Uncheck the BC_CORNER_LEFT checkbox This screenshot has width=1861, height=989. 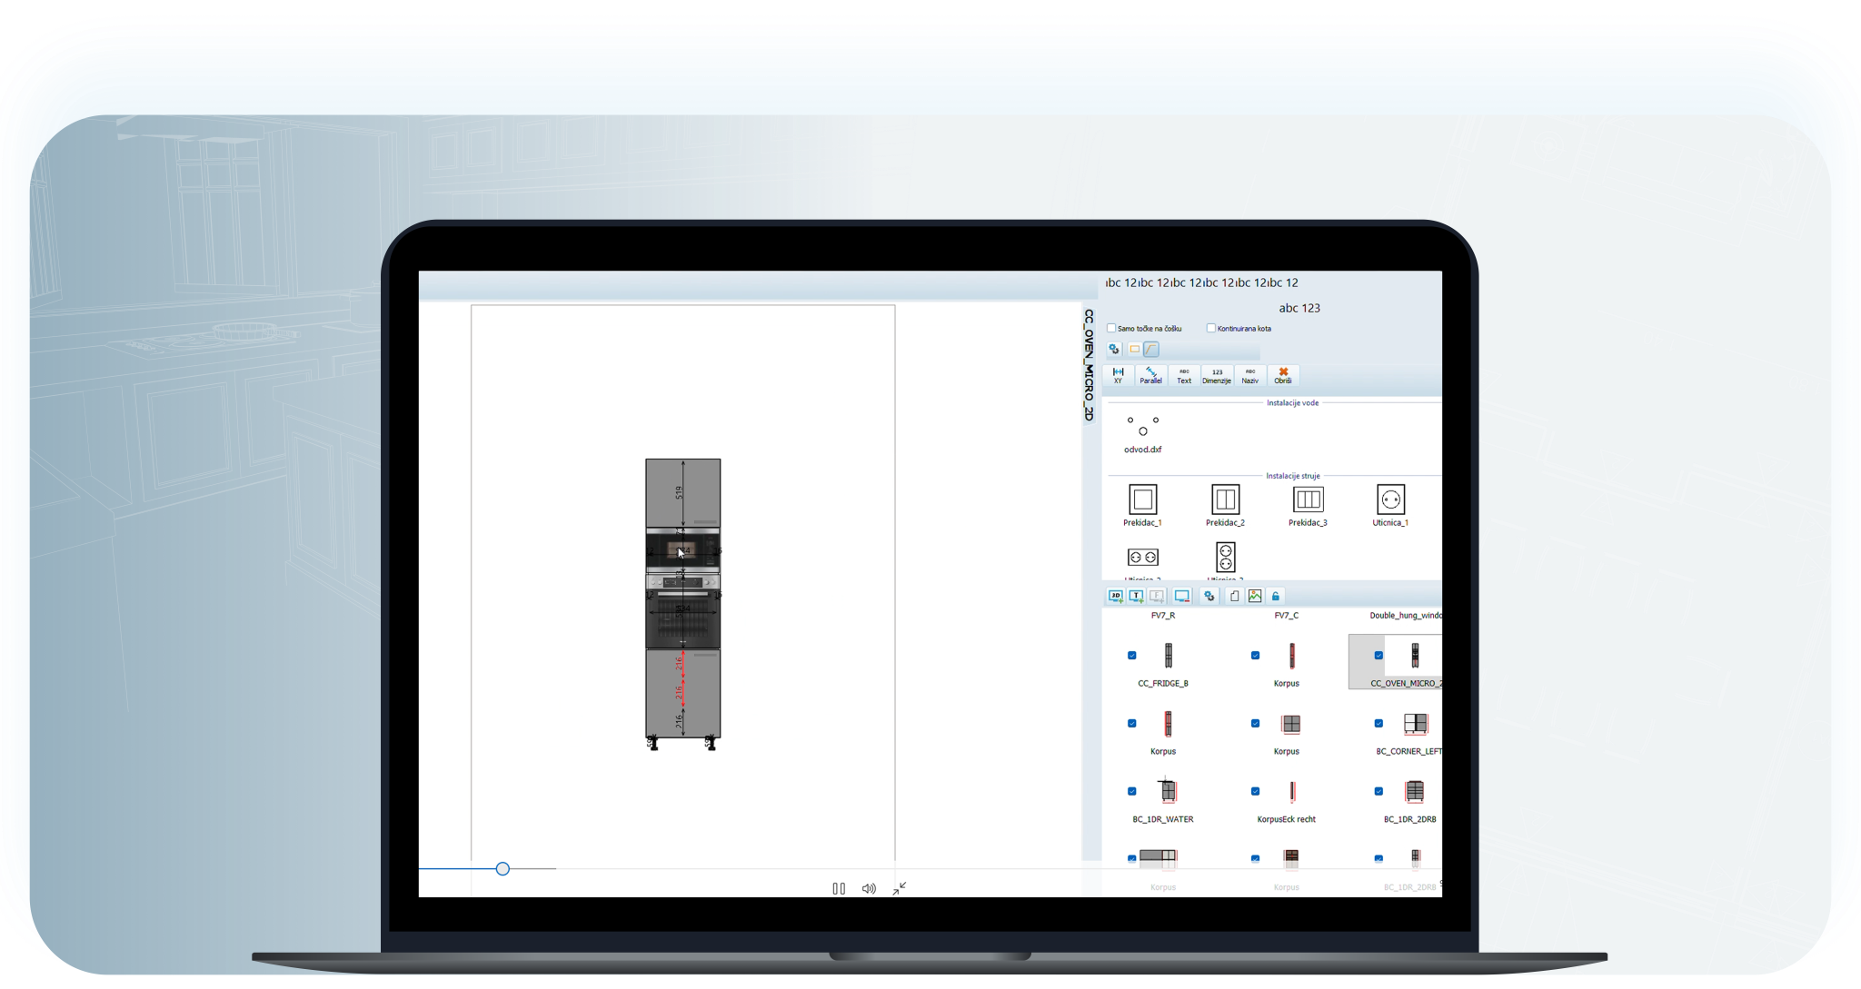(1379, 724)
